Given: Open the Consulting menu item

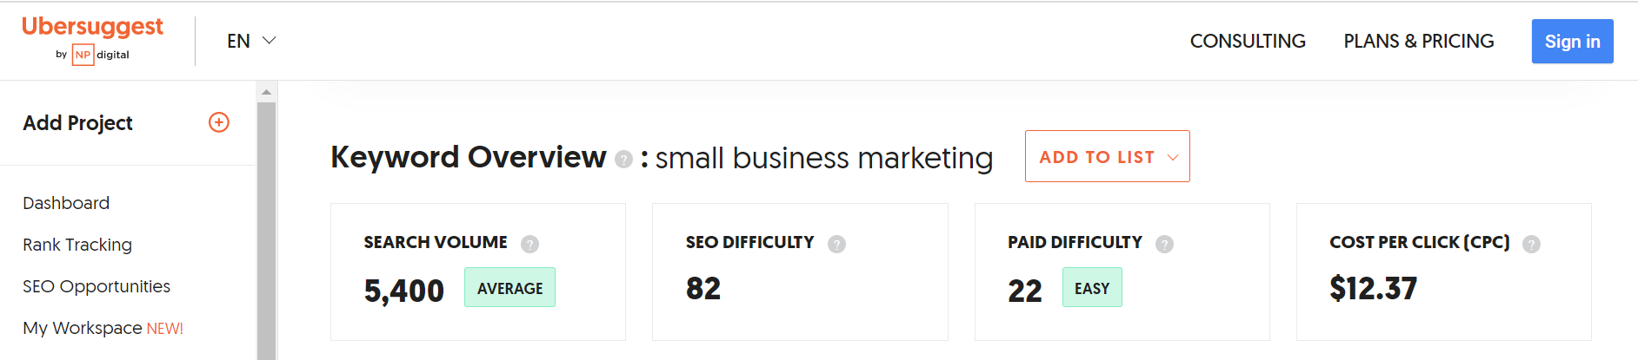Looking at the screenshot, I should click(1248, 41).
